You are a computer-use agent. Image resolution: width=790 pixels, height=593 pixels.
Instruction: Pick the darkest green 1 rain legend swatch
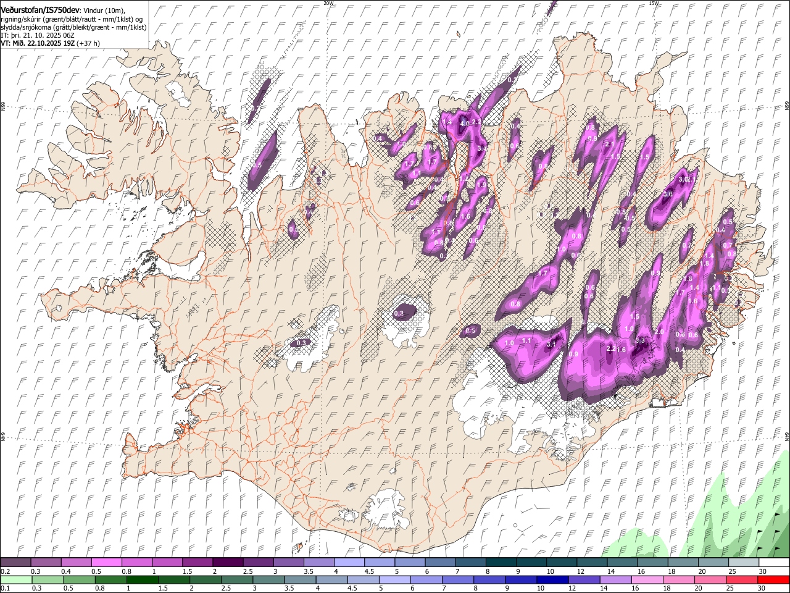[x=142, y=579]
